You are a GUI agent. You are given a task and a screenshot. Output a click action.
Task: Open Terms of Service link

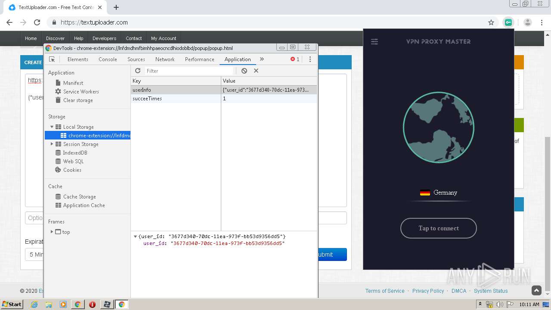pyautogui.click(x=385, y=291)
